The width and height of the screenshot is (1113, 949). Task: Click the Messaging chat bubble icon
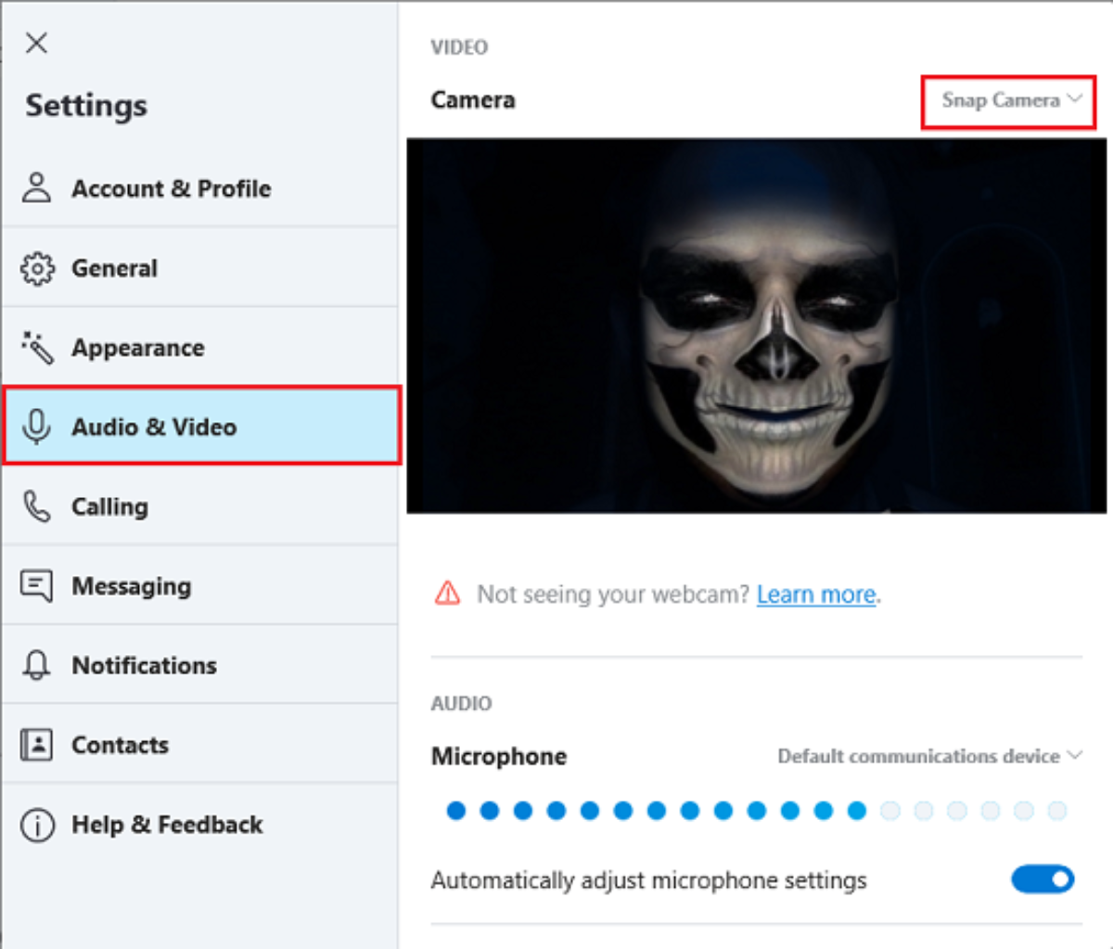coord(37,586)
